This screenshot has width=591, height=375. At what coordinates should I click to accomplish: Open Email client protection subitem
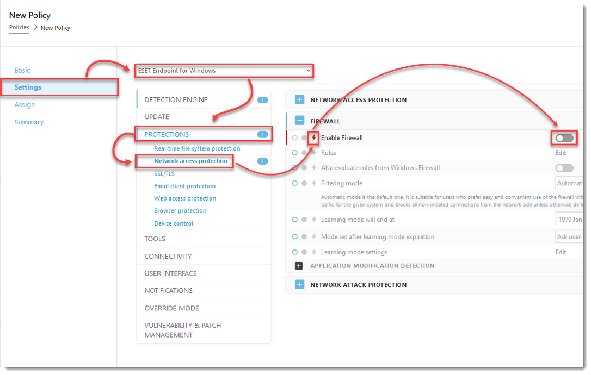184,186
